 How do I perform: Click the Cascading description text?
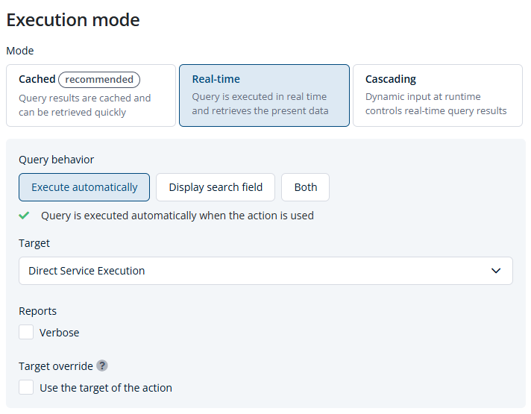pos(436,104)
